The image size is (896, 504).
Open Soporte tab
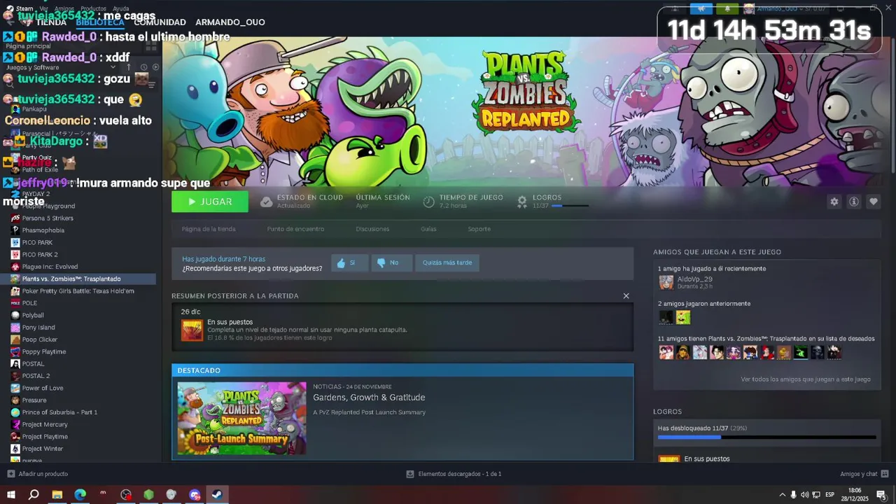479,229
